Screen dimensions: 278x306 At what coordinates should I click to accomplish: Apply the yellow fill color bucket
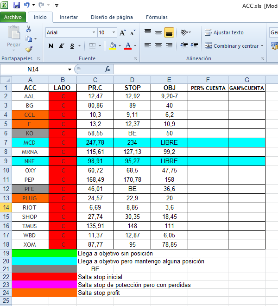tap(113, 46)
